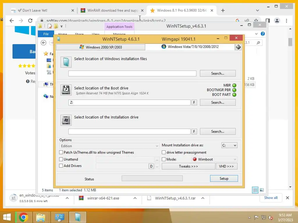Go back in Chrome browser

click(x=12, y=21)
